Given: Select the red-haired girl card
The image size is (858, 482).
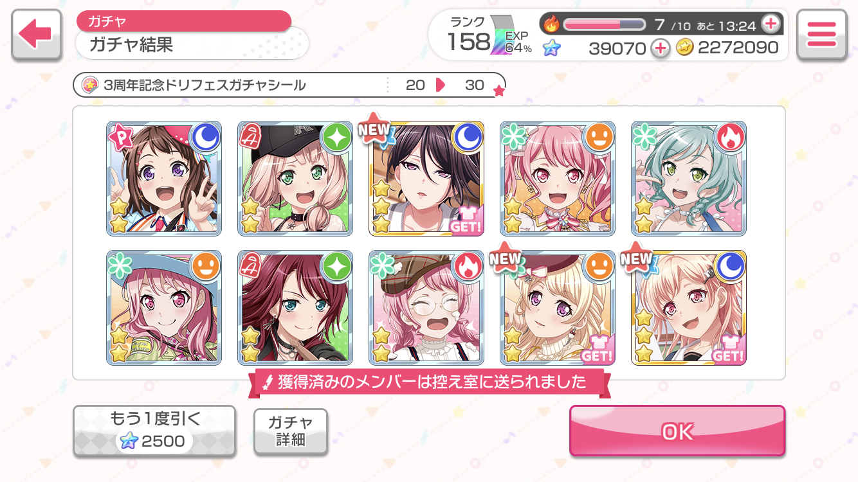Looking at the screenshot, I should pos(295,308).
